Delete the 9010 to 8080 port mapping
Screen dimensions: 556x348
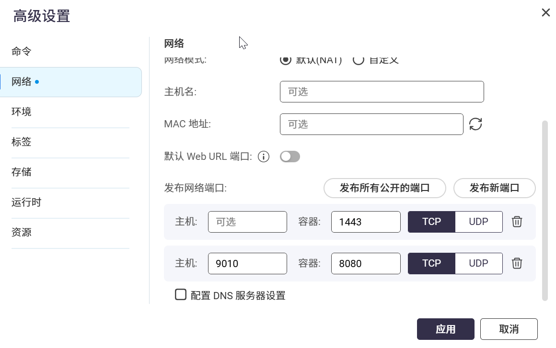pyautogui.click(x=517, y=263)
